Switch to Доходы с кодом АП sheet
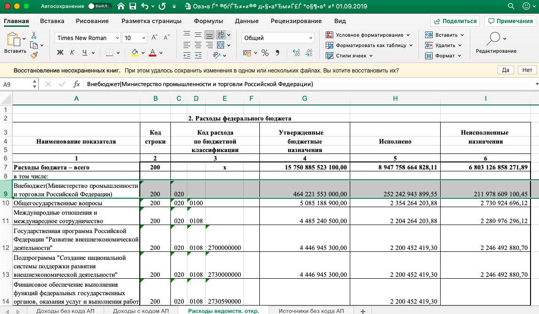The height and width of the screenshot is (314, 539). (141, 311)
